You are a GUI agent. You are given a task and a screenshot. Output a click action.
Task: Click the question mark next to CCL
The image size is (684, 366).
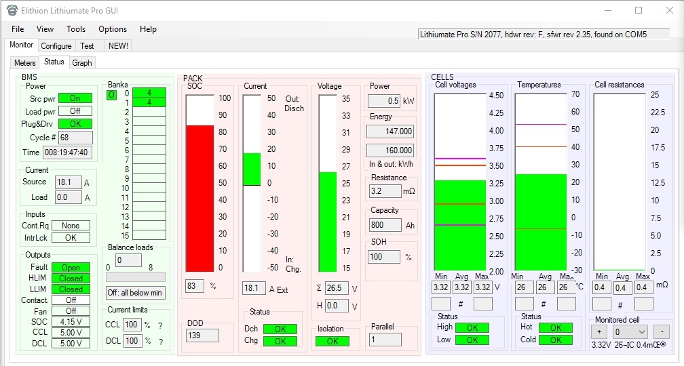coord(161,326)
